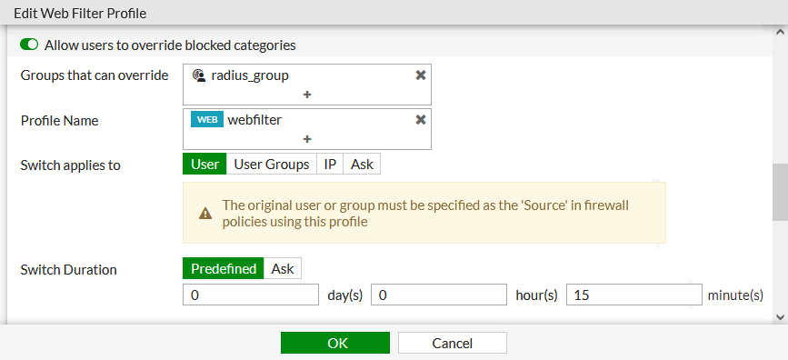The image size is (788, 360).
Task: Set Switch applies to IP
Action: tap(330, 165)
